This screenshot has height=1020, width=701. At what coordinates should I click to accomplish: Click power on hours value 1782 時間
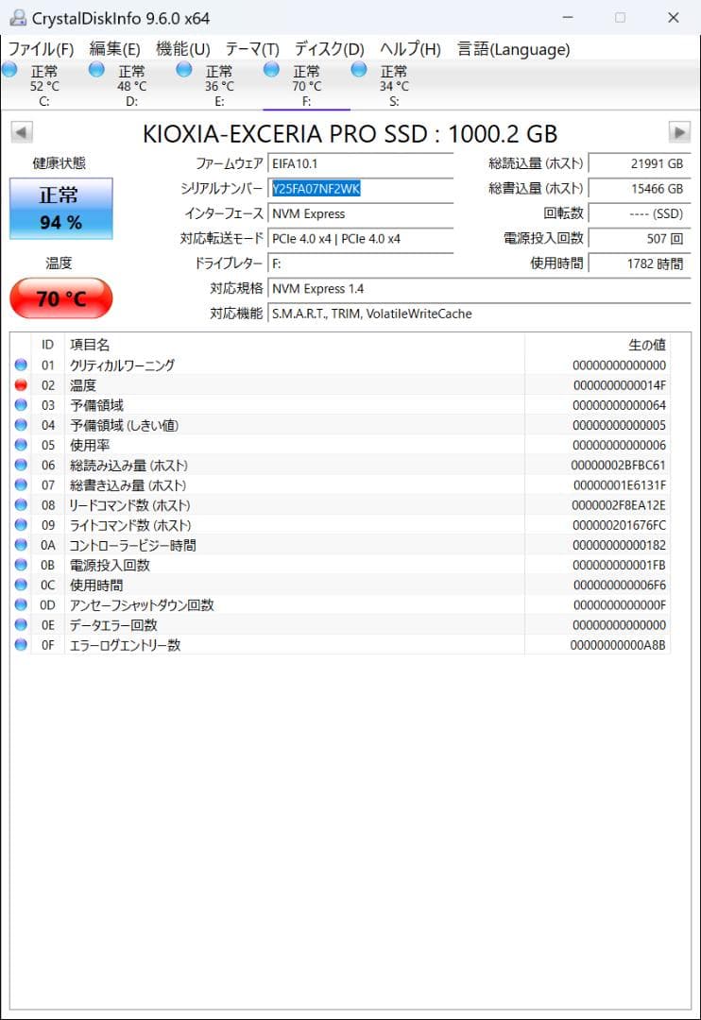(x=640, y=263)
